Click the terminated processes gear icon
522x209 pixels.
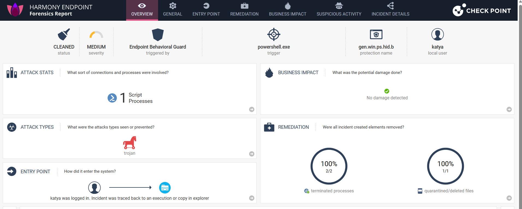(x=307, y=191)
